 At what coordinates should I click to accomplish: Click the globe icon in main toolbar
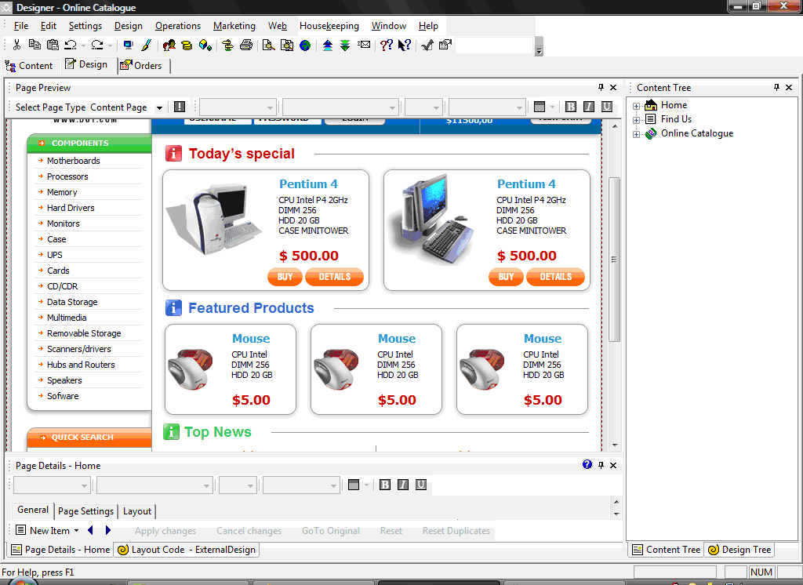[x=304, y=45]
